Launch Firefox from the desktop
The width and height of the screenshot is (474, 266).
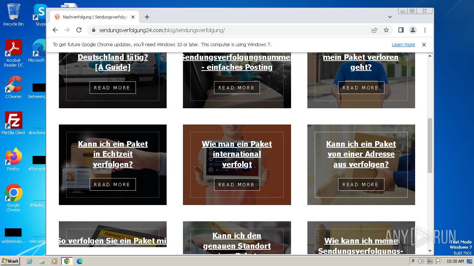tap(13, 160)
